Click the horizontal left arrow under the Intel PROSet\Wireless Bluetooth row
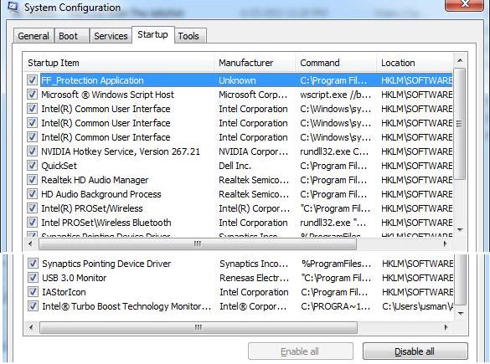The width and height of the screenshot is (490, 364). (31, 244)
